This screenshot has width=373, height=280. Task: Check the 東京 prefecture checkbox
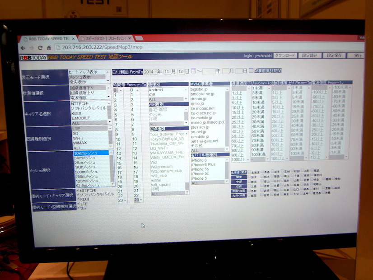pyautogui.click(x=303, y=174)
